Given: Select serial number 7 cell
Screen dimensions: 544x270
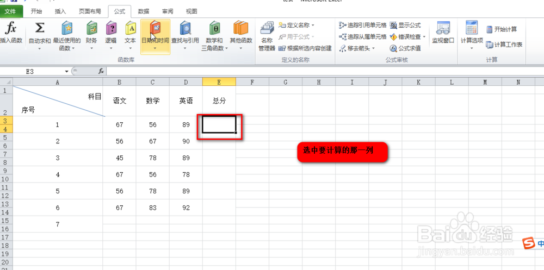Looking at the screenshot, I should click(x=58, y=224).
